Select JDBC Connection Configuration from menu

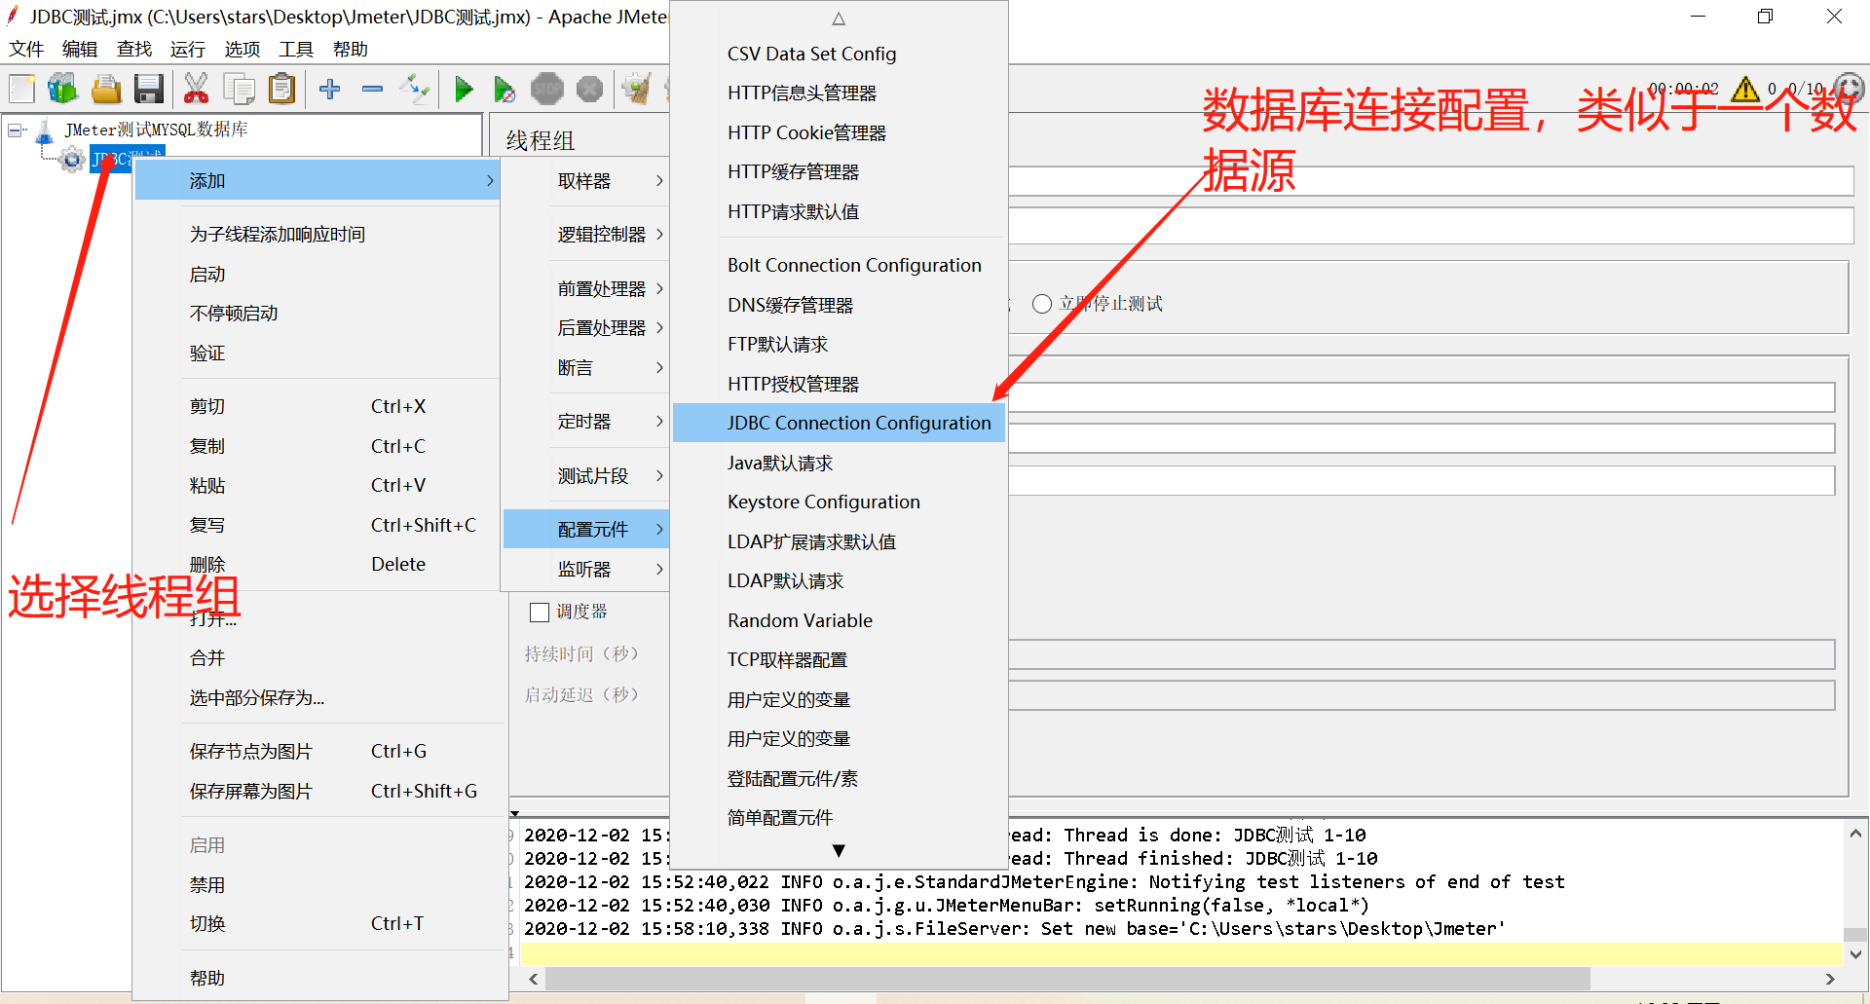[859, 422]
